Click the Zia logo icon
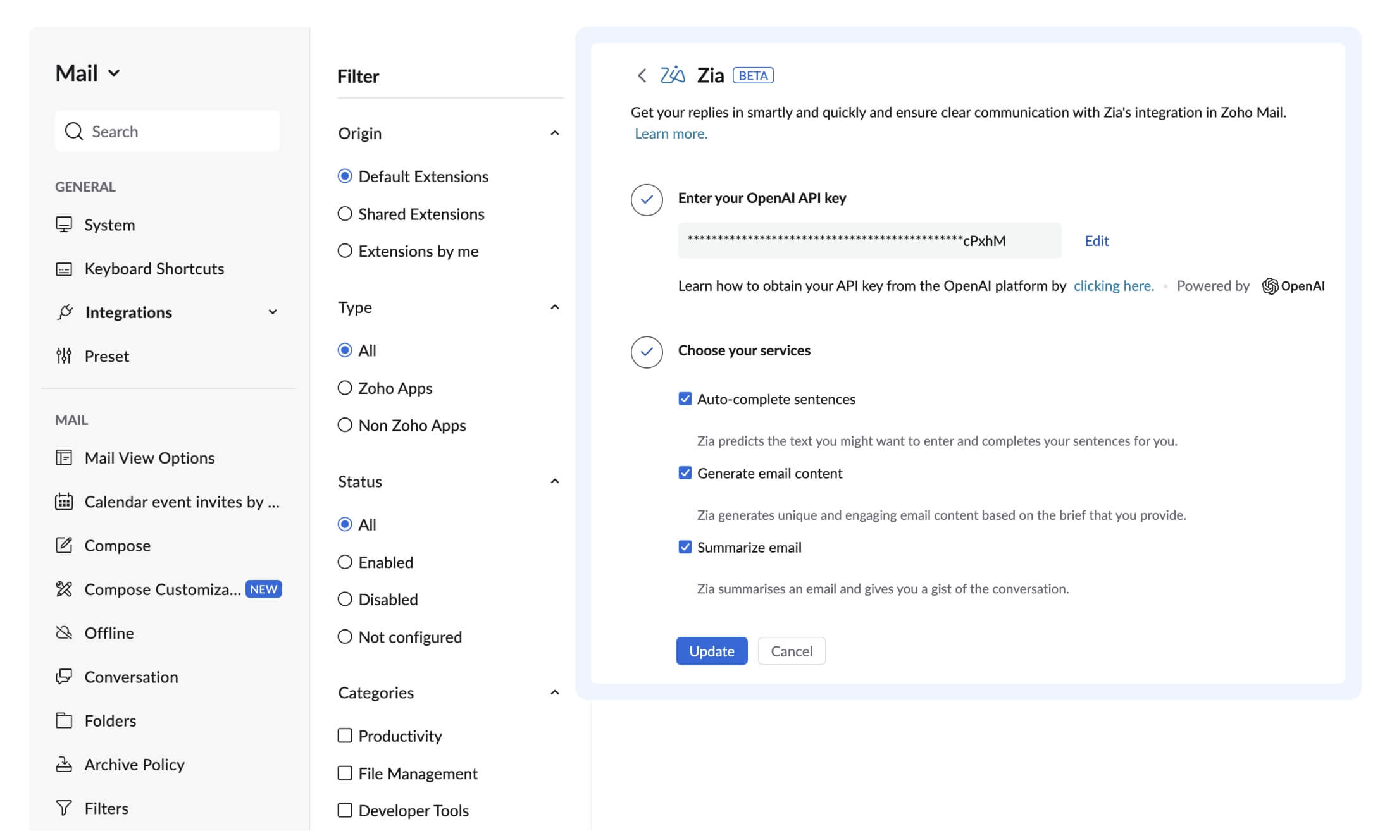The width and height of the screenshot is (1392, 831). coord(673,75)
